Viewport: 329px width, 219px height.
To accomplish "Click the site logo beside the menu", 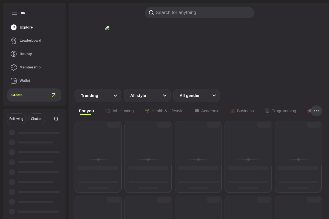I will coord(23,13).
